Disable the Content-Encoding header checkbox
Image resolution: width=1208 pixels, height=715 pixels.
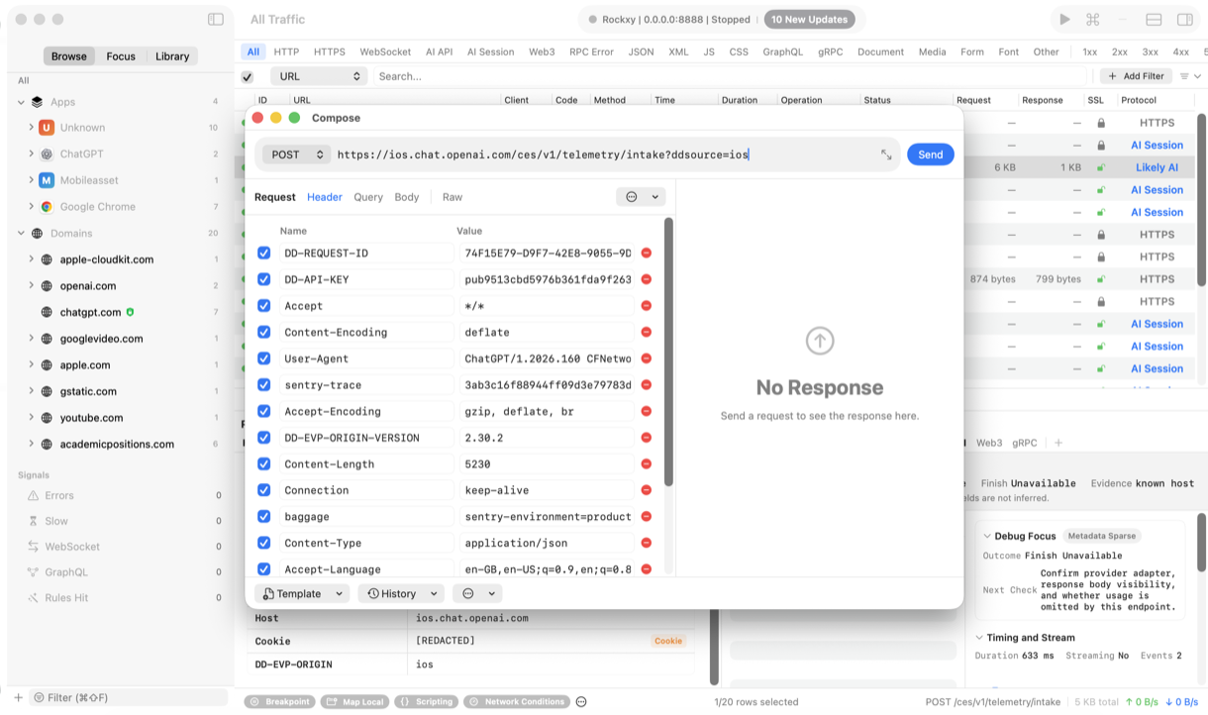click(264, 332)
